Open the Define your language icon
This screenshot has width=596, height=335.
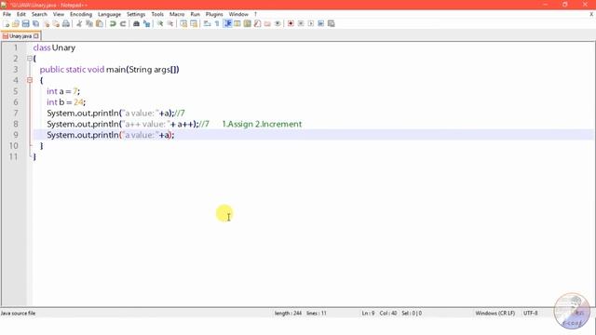pyautogui.click(x=237, y=23)
